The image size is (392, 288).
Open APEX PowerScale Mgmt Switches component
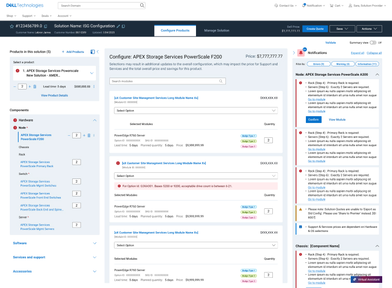[38, 184]
